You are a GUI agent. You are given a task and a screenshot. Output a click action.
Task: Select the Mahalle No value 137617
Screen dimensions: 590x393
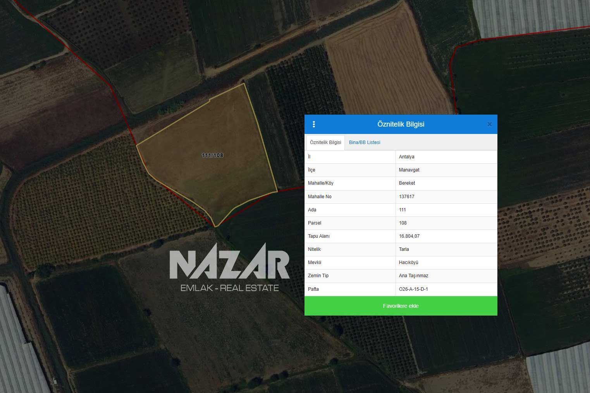(407, 197)
